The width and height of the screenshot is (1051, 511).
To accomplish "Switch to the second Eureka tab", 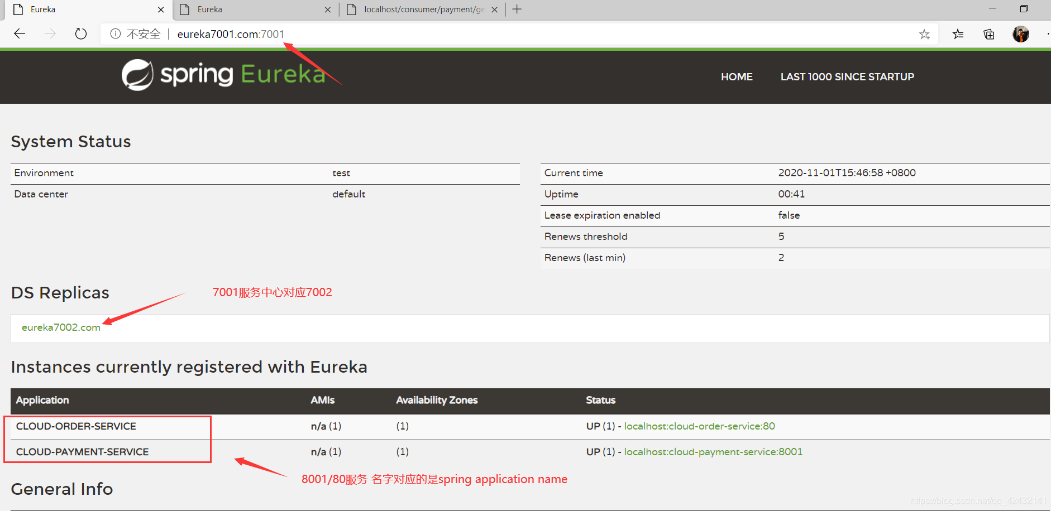I will [255, 9].
